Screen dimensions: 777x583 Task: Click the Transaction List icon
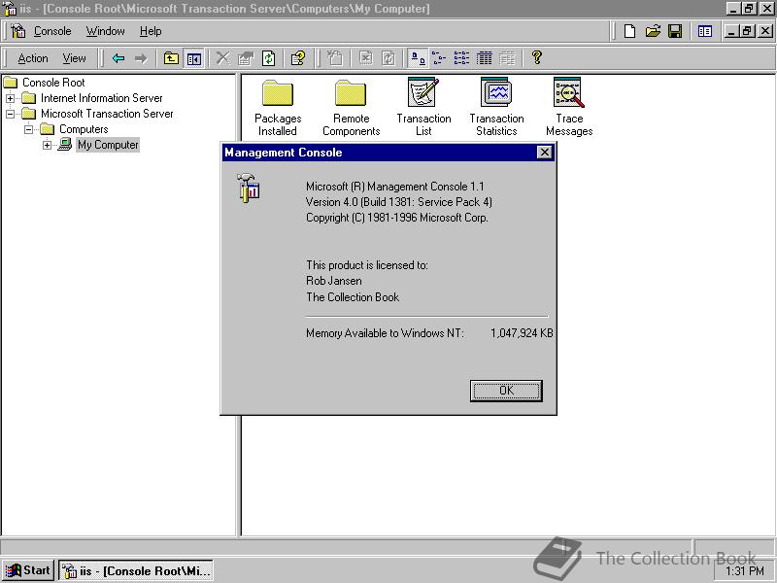(423, 92)
